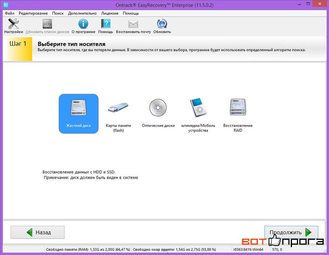Go back with the Назад button
This screenshot has height=255, width=329.
(37, 232)
